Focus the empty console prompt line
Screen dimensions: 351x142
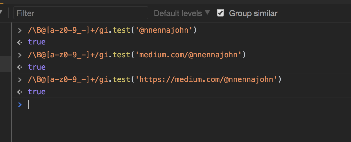click(x=181, y=104)
